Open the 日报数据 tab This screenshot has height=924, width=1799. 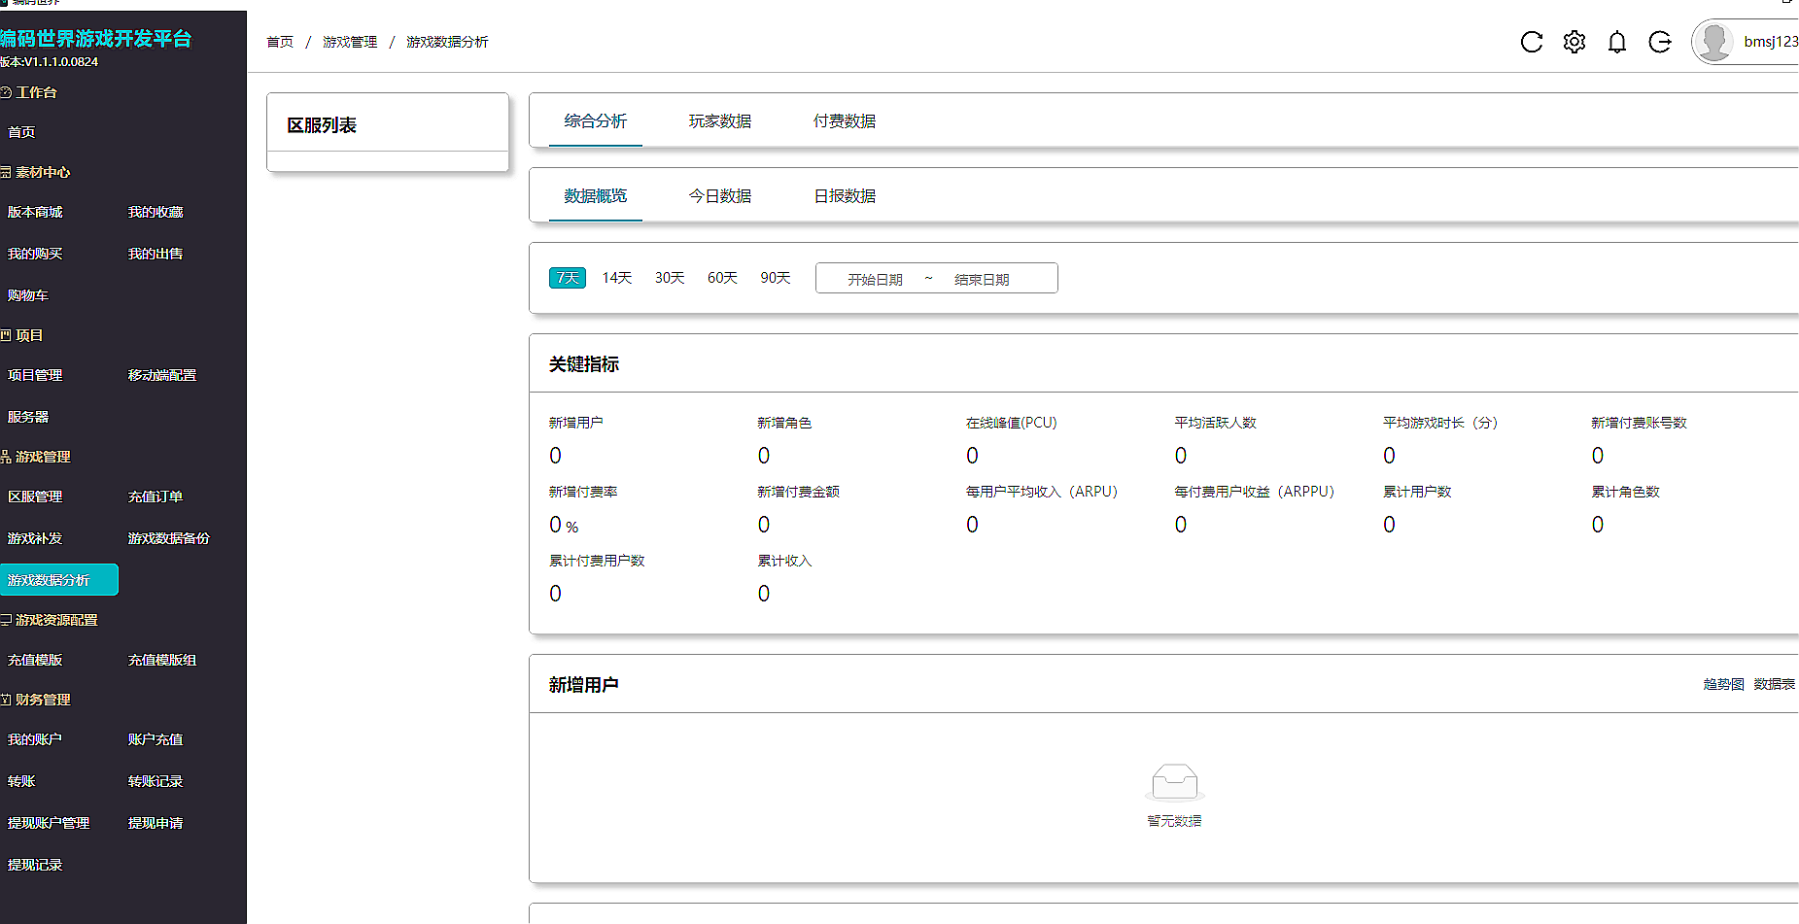point(844,196)
